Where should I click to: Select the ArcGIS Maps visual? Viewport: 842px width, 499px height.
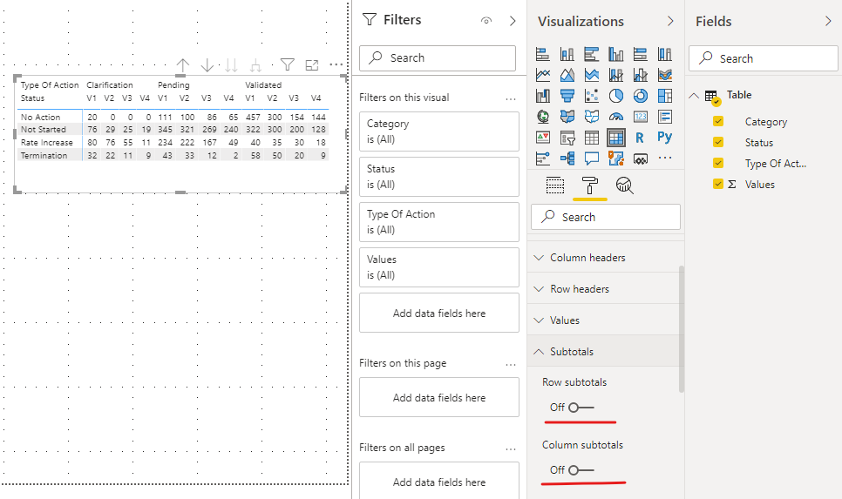(616, 158)
